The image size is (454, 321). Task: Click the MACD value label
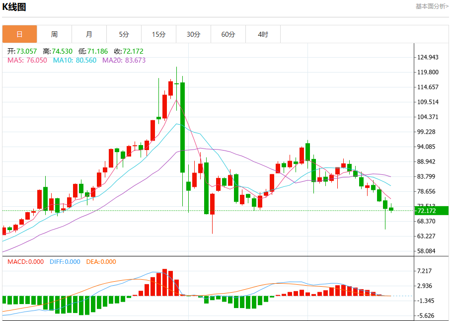tap(25, 262)
